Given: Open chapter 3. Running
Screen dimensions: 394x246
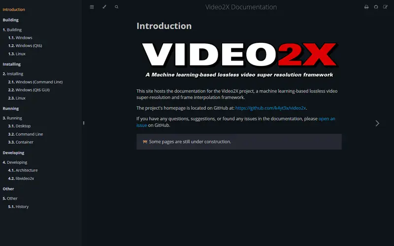Looking at the screenshot, I should click(x=12, y=118).
